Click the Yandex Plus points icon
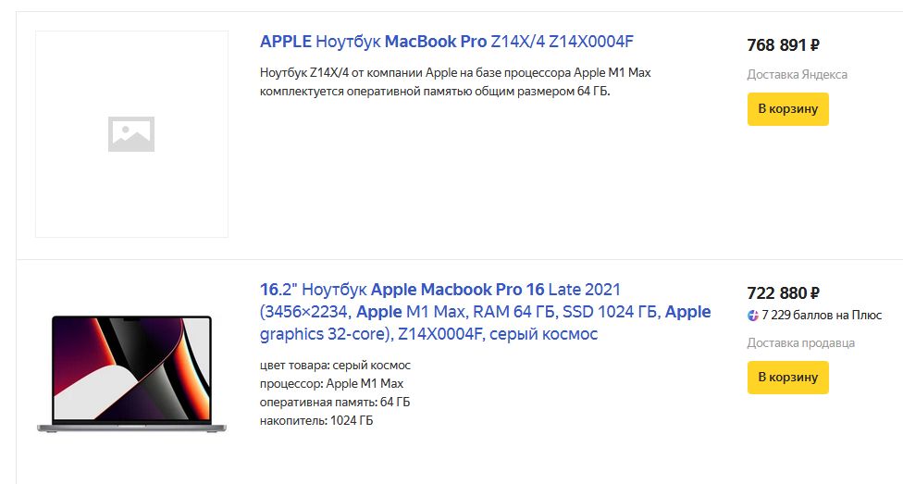Viewport: 903px width, 484px height. (753, 316)
